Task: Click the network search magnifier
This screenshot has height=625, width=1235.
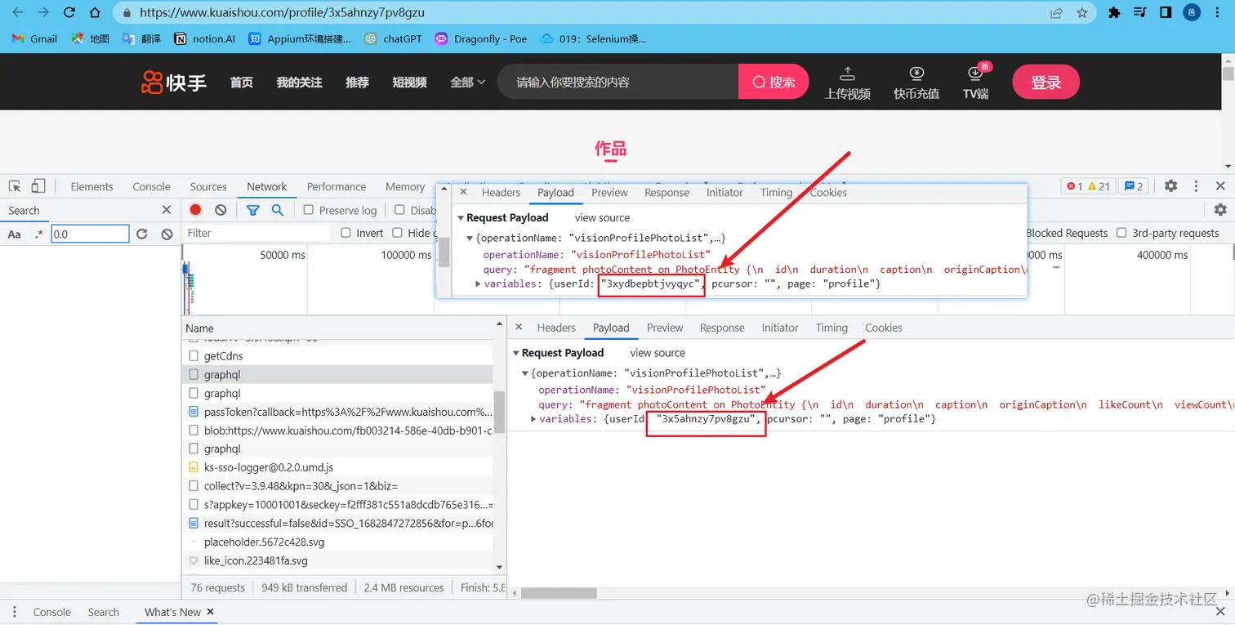Action: point(278,210)
